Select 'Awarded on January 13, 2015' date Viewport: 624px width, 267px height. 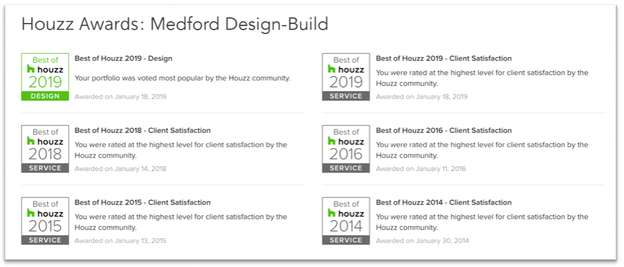(121, 241)
